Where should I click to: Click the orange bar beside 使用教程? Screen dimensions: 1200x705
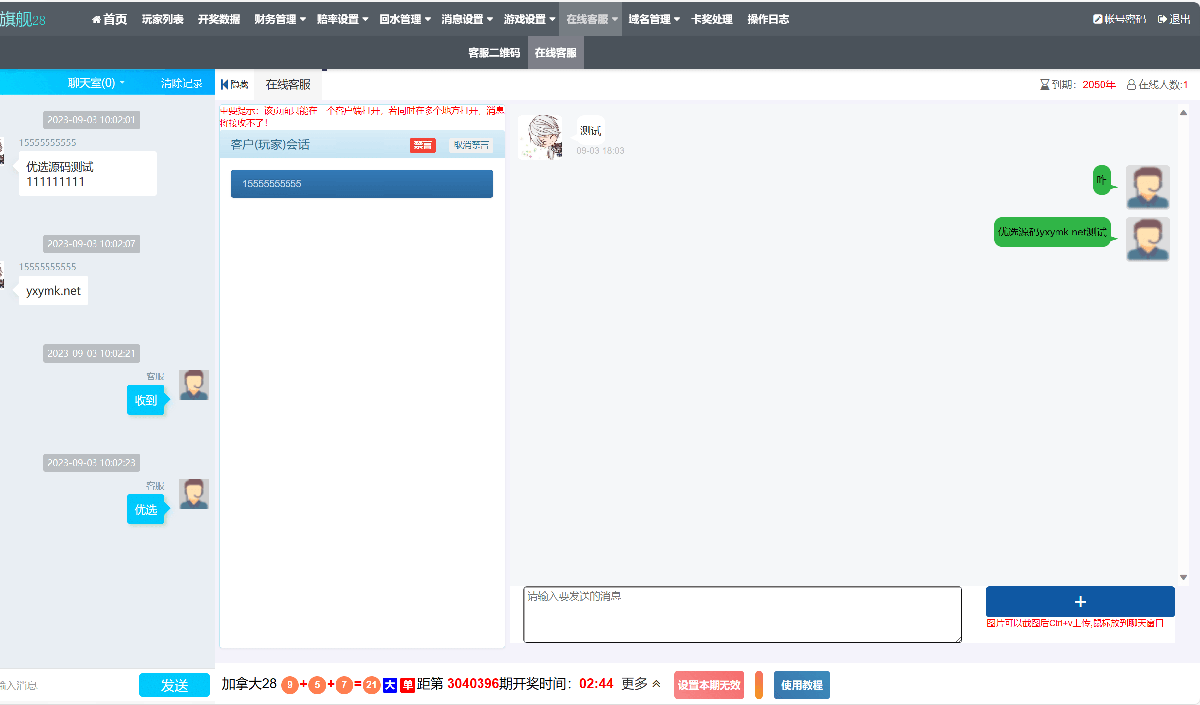tap(758, 685)
